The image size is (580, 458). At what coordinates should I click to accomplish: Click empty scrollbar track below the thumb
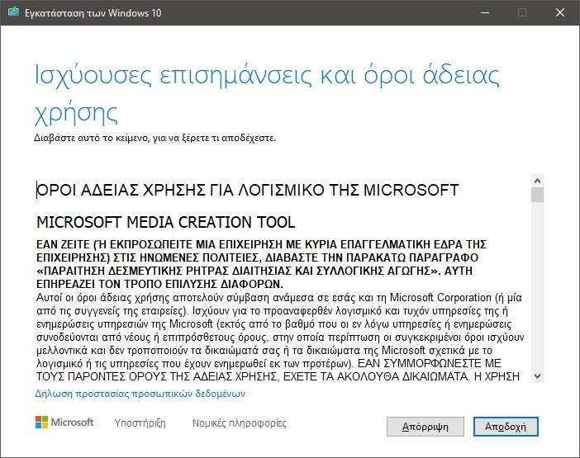(x=537, y=289)
